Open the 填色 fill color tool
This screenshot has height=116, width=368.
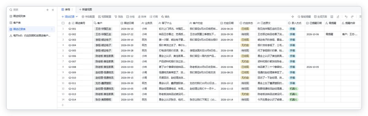pyautogui.click(x=165, y=17)
